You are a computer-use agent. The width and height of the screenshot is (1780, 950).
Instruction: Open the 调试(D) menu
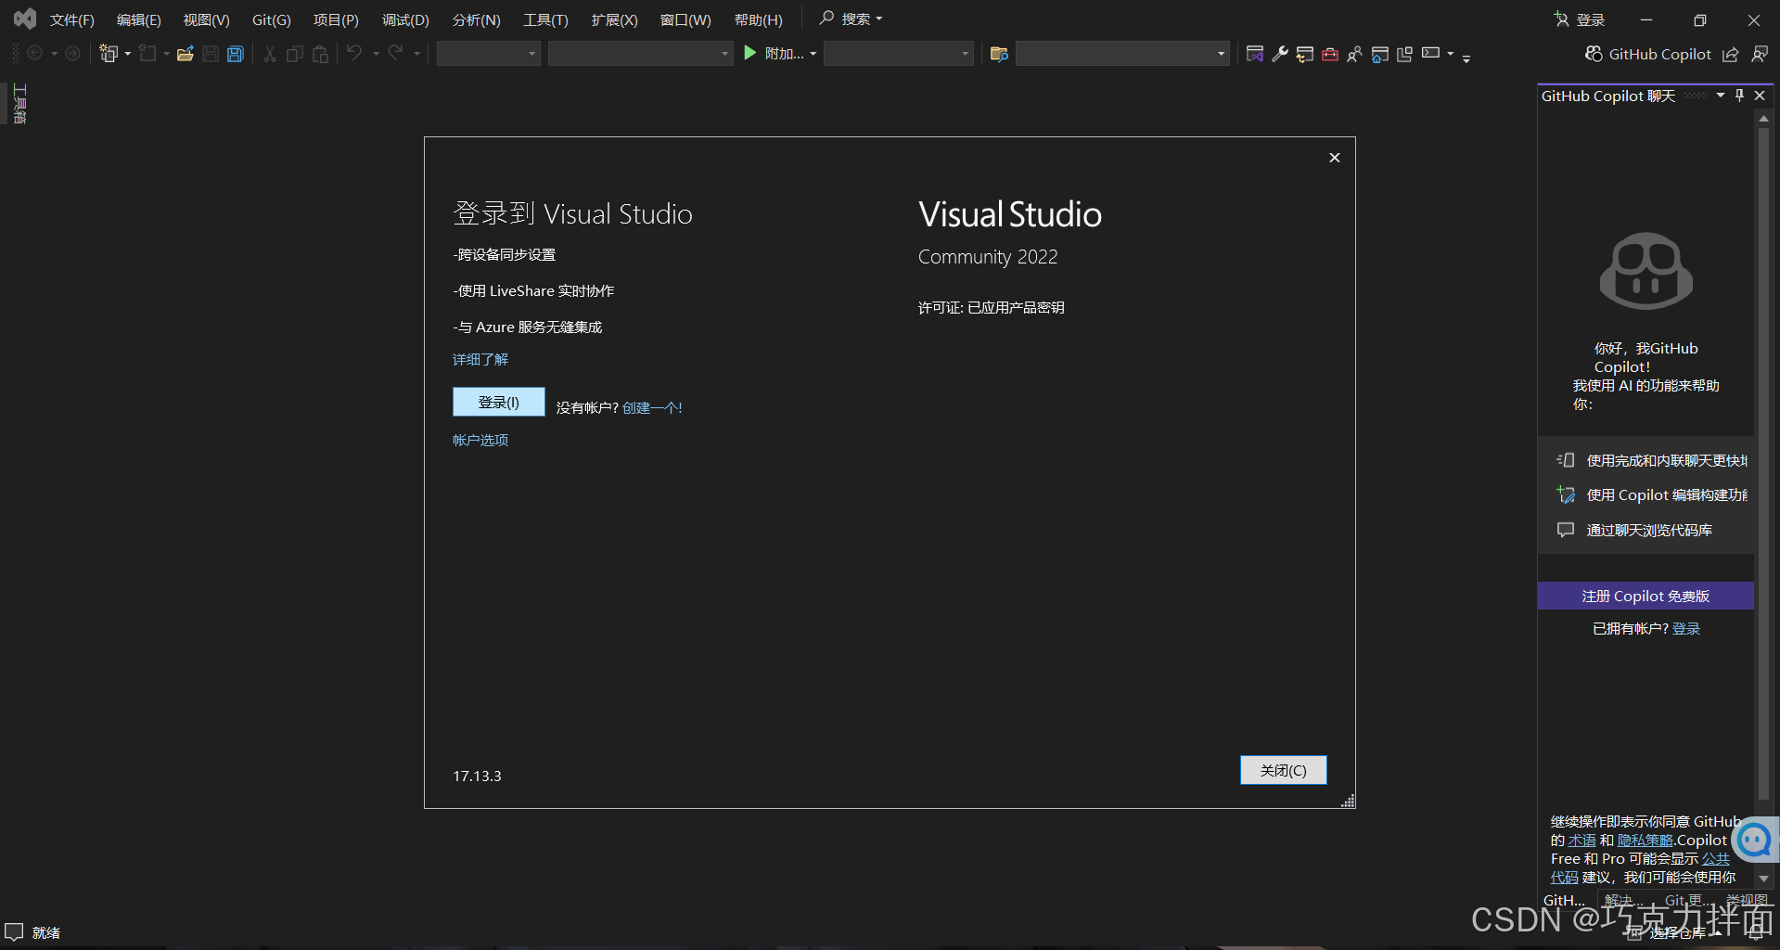[x=406, y=19]
